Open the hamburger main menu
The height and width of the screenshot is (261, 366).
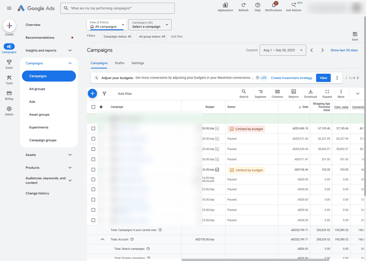(9, 8)
